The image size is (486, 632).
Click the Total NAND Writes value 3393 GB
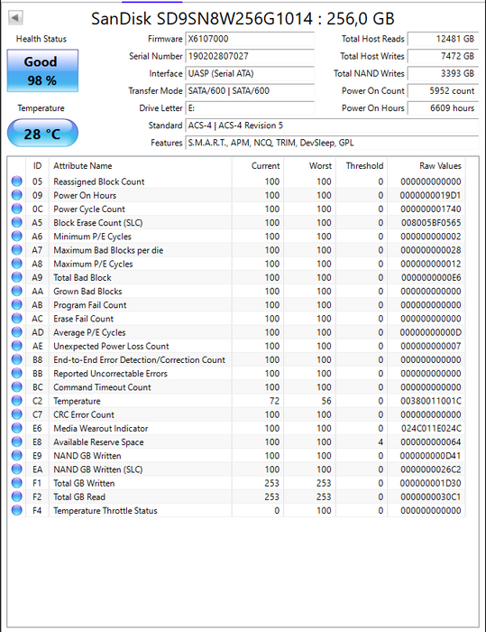click(443, 74)
